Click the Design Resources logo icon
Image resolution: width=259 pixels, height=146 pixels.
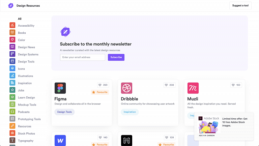pos(11,6)
